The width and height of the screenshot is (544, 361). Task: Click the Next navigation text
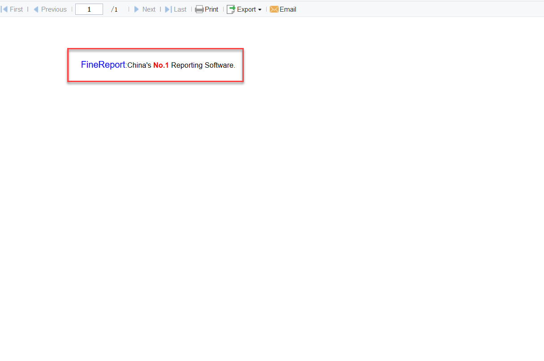pos(148,9)
